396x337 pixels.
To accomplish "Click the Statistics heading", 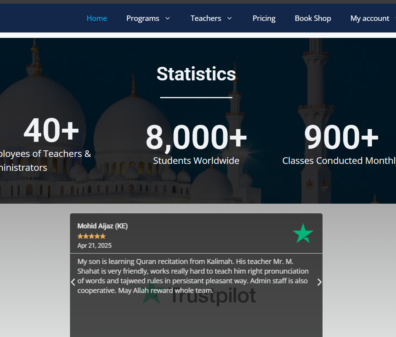I will click(x=196, y=74).
